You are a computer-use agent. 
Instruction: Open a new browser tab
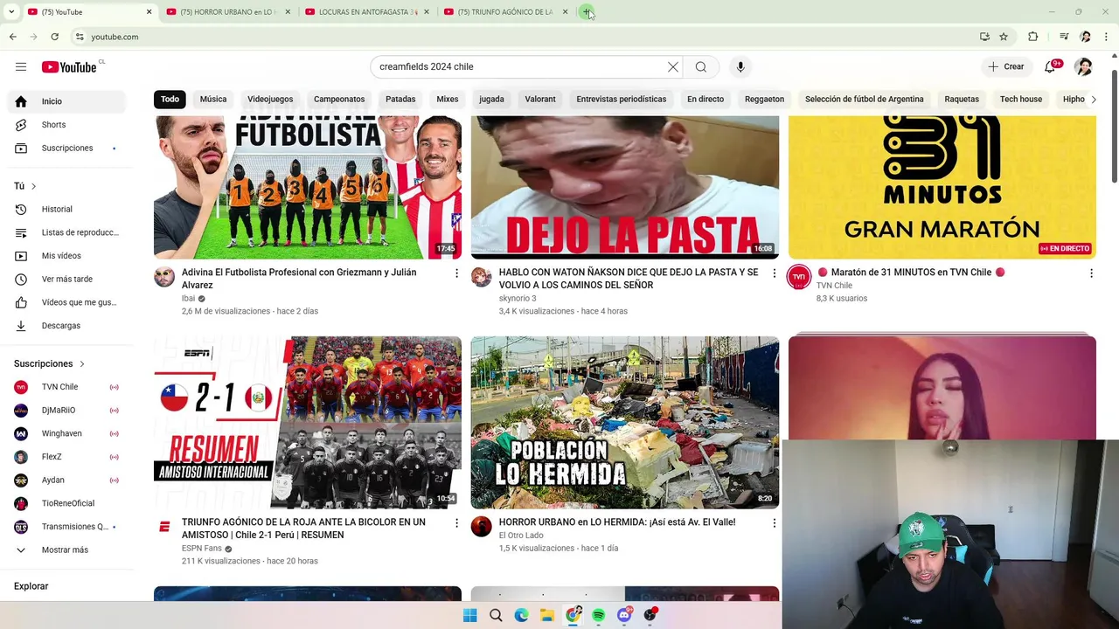point(587,12)
